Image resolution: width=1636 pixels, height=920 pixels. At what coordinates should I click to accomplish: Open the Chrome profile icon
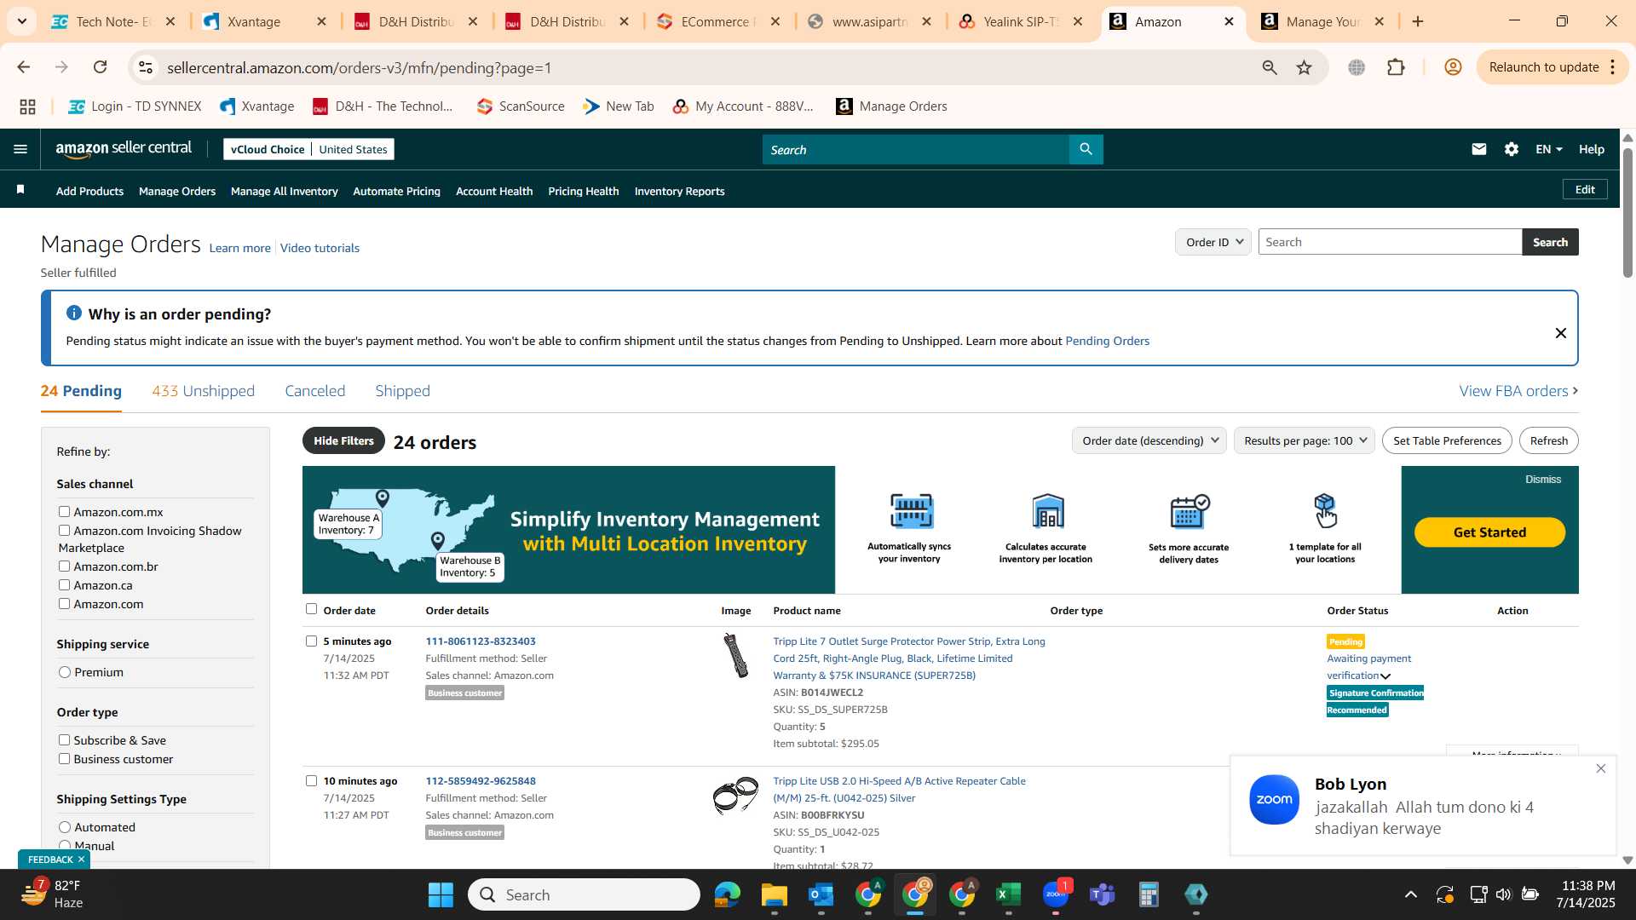[1453, 67]
